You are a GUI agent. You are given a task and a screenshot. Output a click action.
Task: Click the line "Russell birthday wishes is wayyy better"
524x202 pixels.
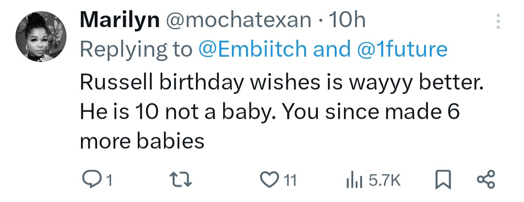click(281, 83)
